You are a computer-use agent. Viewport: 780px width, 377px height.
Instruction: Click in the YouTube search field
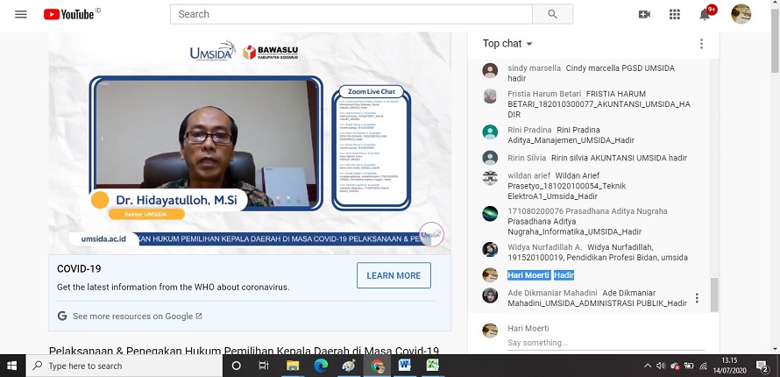[x=351, y=14]
